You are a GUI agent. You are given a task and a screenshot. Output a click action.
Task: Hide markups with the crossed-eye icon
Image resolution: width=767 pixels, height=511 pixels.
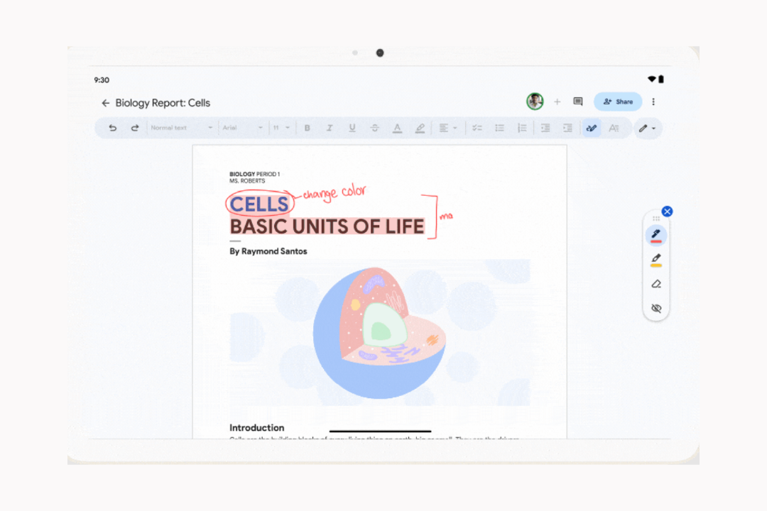click(x=656, y=308)
